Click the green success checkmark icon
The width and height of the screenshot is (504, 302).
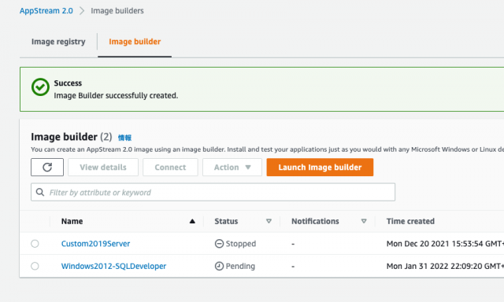click(40, 87)
